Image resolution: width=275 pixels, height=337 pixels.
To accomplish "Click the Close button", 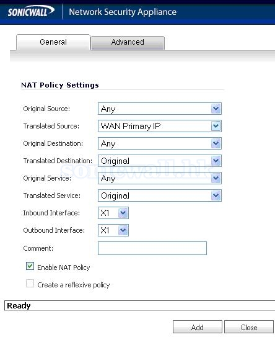I will (249, 327).
